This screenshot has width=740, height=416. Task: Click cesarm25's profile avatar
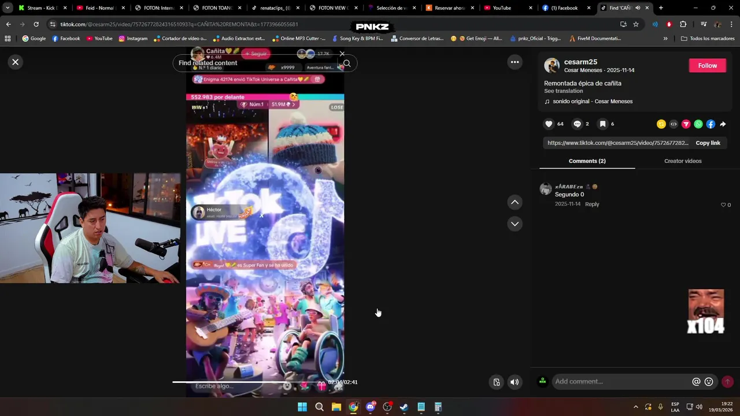[552, 65]
